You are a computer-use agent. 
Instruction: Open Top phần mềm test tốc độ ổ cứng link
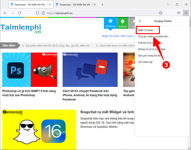(57, 46)
